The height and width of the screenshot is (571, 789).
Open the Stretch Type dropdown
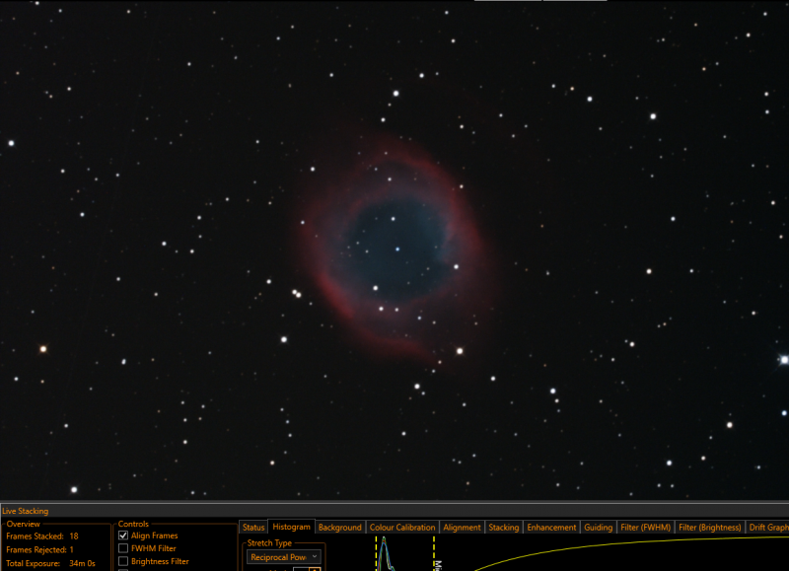pos(284,557)
